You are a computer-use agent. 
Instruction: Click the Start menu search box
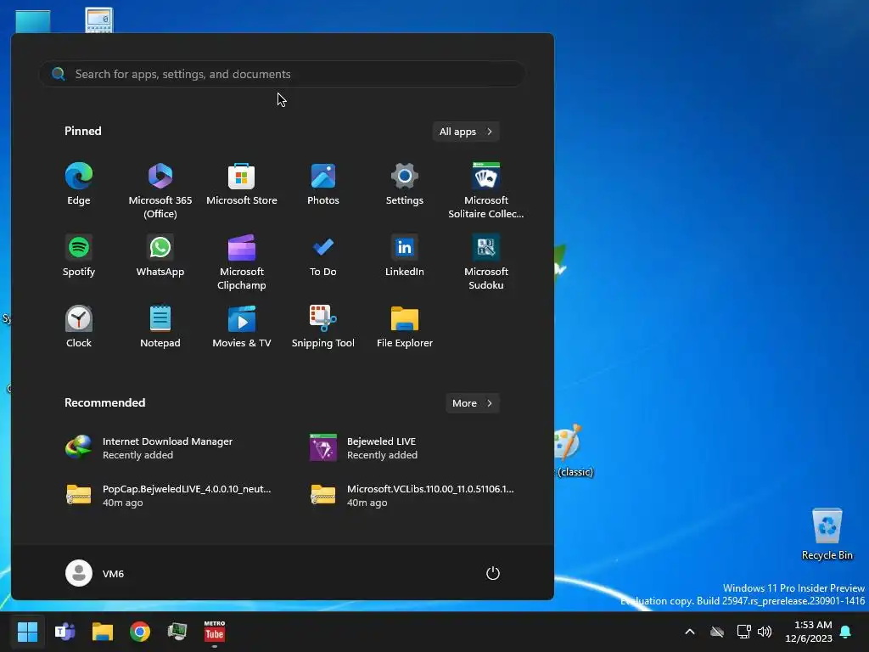[x=282, y=74]
